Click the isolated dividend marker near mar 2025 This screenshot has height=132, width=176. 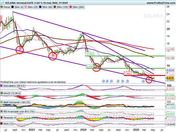coord(143,81)
